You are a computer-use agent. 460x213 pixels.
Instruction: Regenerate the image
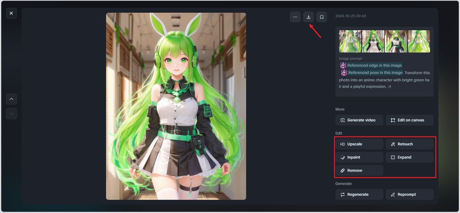(x=359, y=194)
